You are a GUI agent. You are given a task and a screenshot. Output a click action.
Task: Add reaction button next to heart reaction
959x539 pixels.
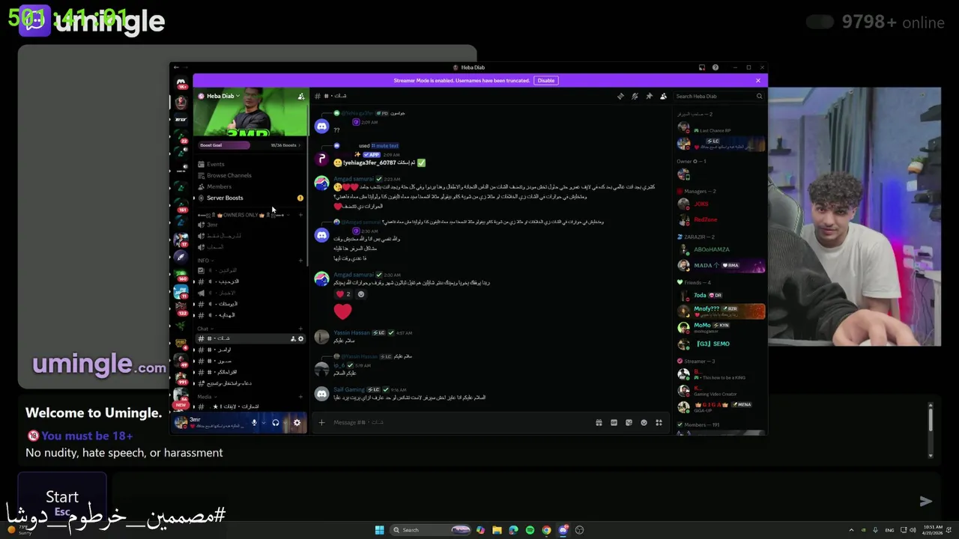(360, 294)
